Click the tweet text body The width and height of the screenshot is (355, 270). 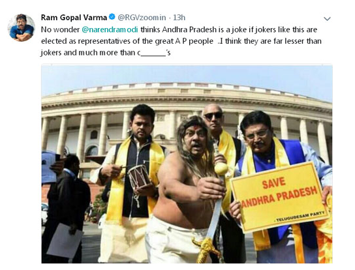181,41
